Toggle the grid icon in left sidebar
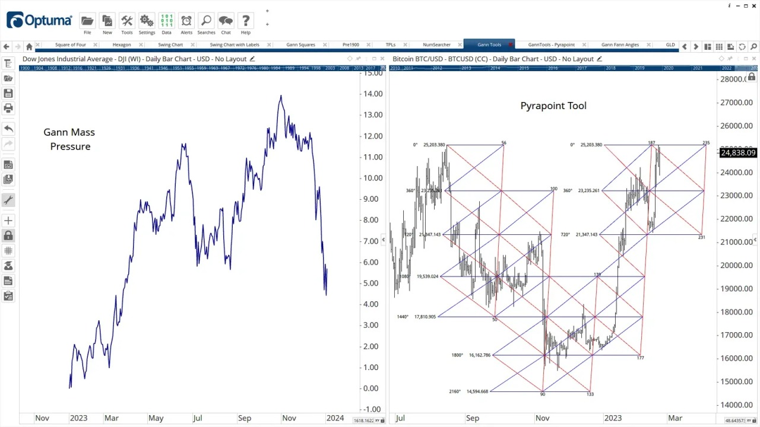760x427 pixels. 8,251
